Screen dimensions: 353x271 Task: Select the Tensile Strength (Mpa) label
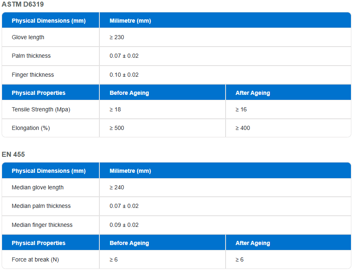pos(41,109)
